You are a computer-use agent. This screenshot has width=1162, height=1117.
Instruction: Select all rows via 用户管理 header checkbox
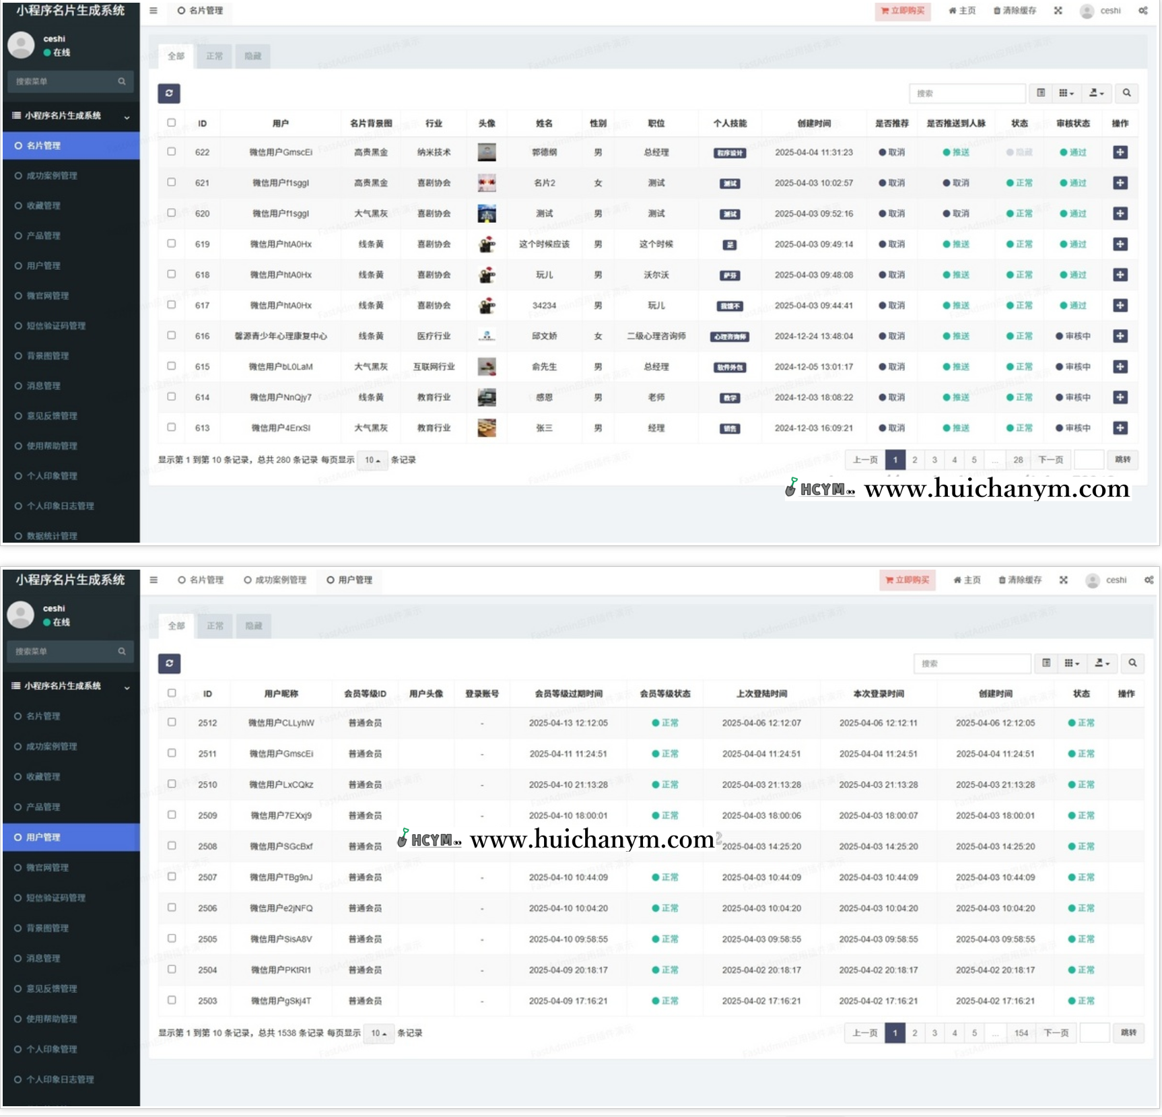(172, 693)
